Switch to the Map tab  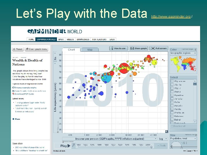(x=90, y=50)
